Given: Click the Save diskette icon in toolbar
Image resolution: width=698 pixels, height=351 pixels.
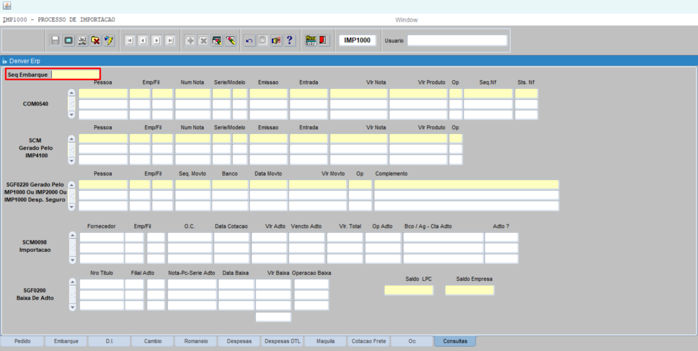Looking at the screenshot, I should tap(55, 40).
